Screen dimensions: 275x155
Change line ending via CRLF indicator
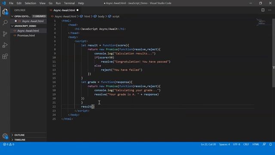tap(246, 144)
